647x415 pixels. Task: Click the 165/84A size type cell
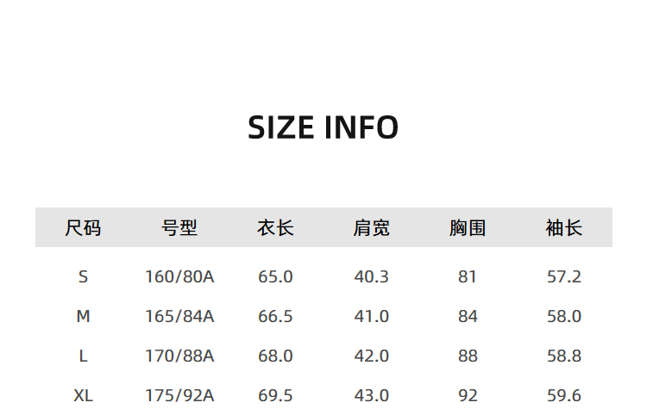[x=179, y=317]
